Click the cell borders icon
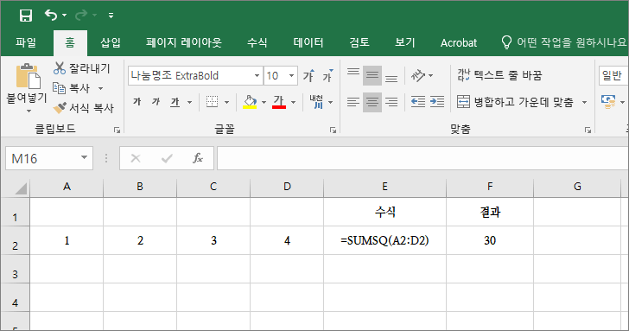This screenshot has height=331, width=629. click(x=213, y=102)
